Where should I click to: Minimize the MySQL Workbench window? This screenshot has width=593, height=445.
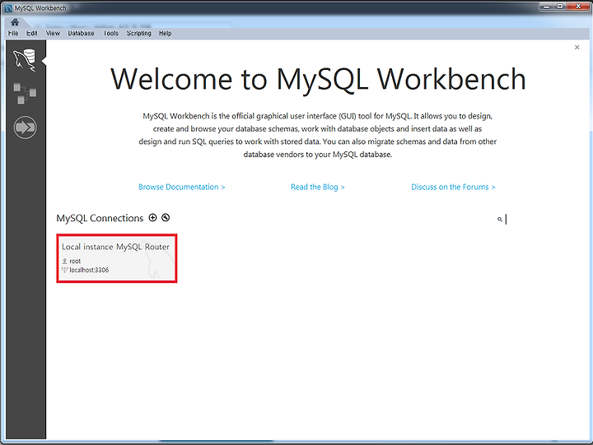(x=546, y=7)
